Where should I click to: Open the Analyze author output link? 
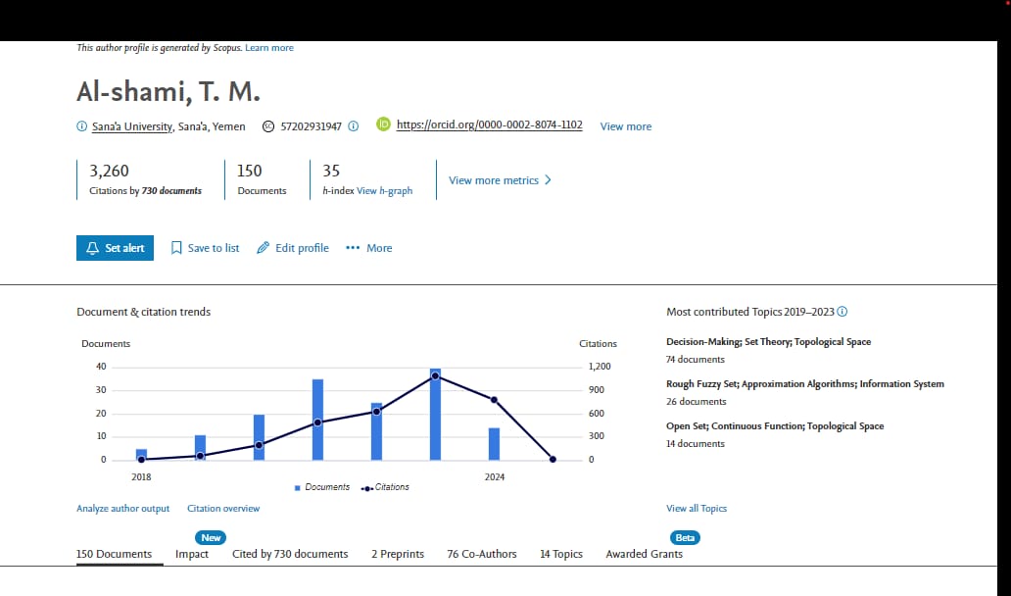pyautogui.click(x=122, y=509)
